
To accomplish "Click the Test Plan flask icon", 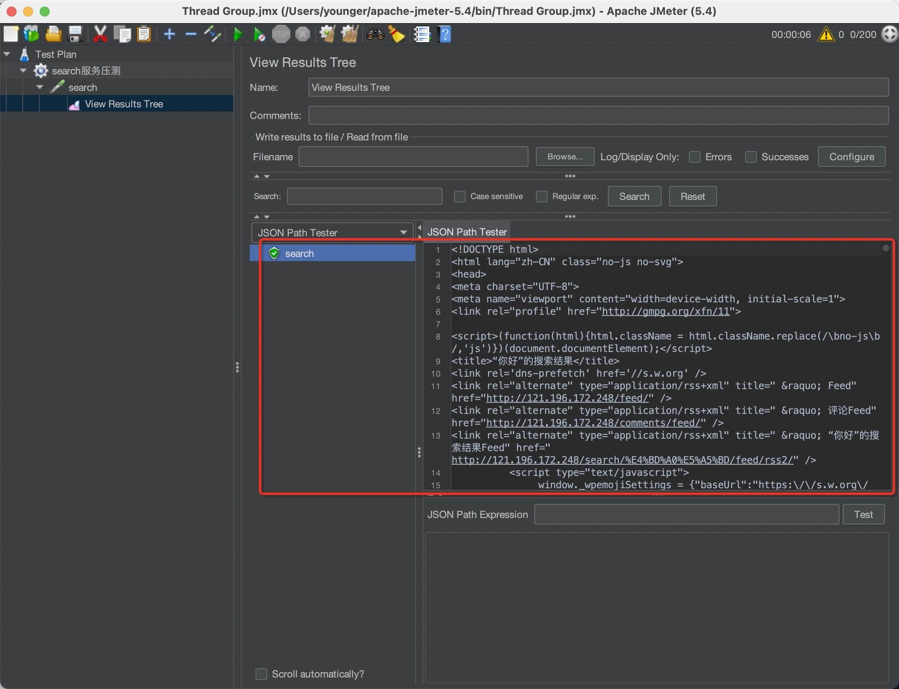I will (x=24, y=54).
